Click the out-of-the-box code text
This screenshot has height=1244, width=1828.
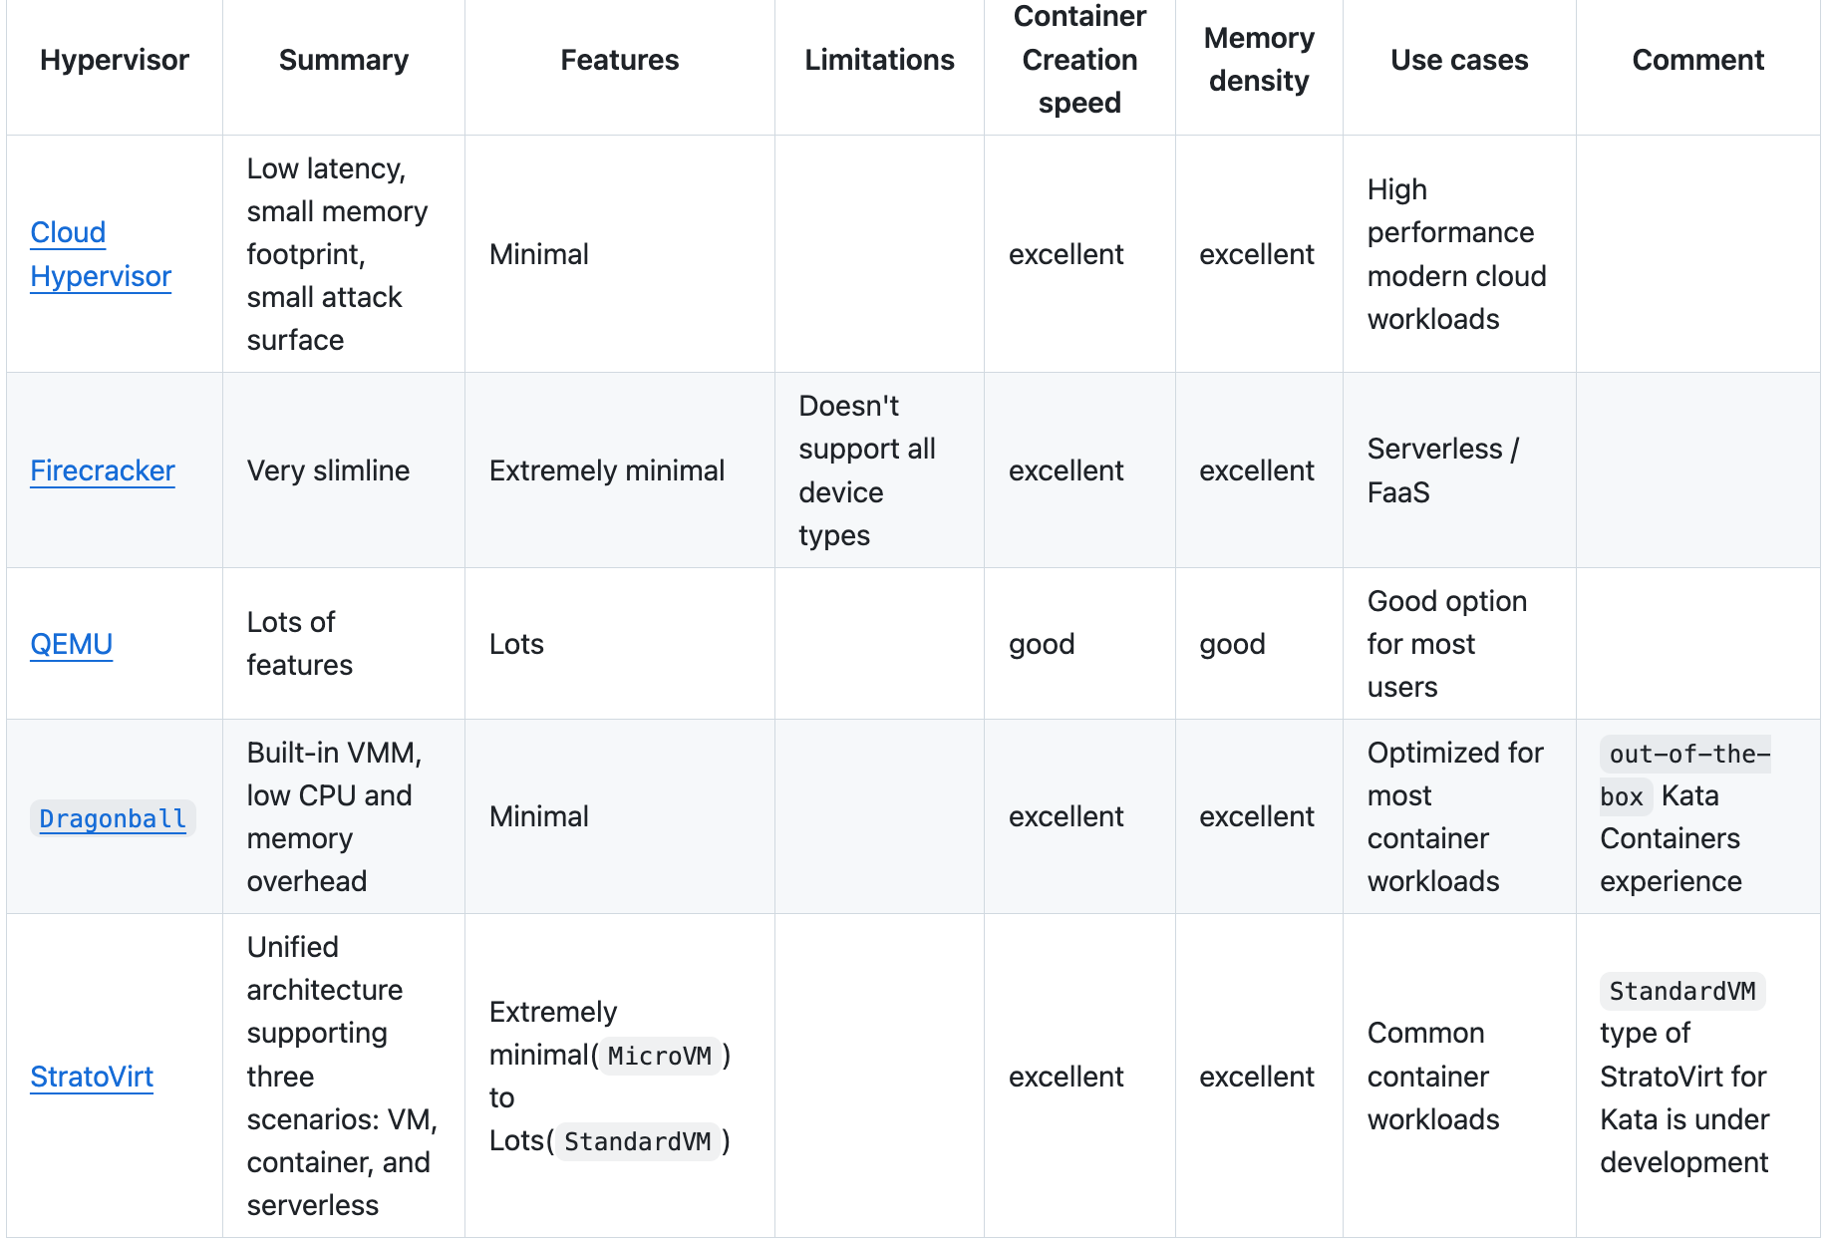pyautogui.click(x=1685, y=776)
